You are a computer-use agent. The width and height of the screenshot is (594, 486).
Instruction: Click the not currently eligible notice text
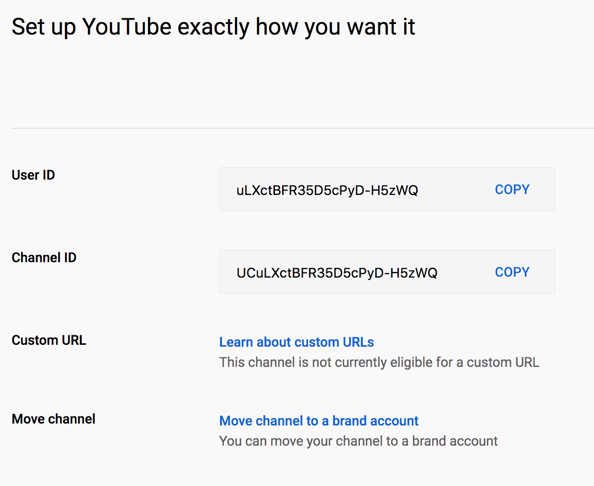coord(379,362)
